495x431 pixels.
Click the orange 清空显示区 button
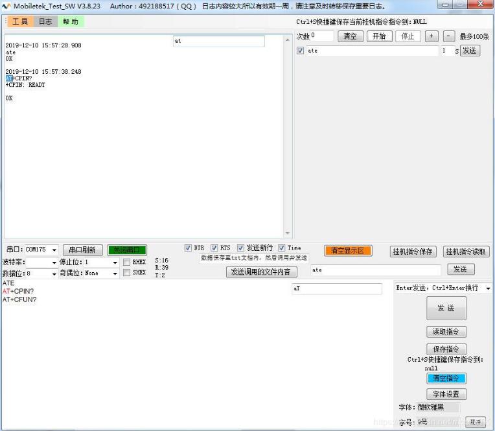pos(348,251)
